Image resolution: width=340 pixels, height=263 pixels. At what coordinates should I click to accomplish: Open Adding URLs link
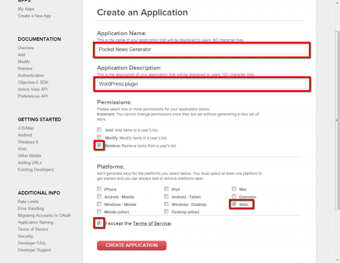point(29,163)
